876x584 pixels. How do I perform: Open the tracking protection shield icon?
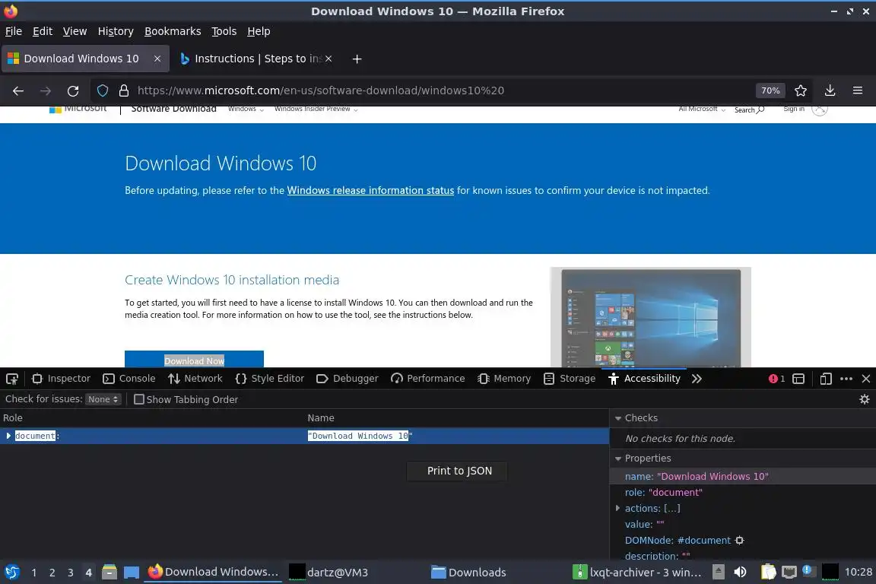[102, 90]
